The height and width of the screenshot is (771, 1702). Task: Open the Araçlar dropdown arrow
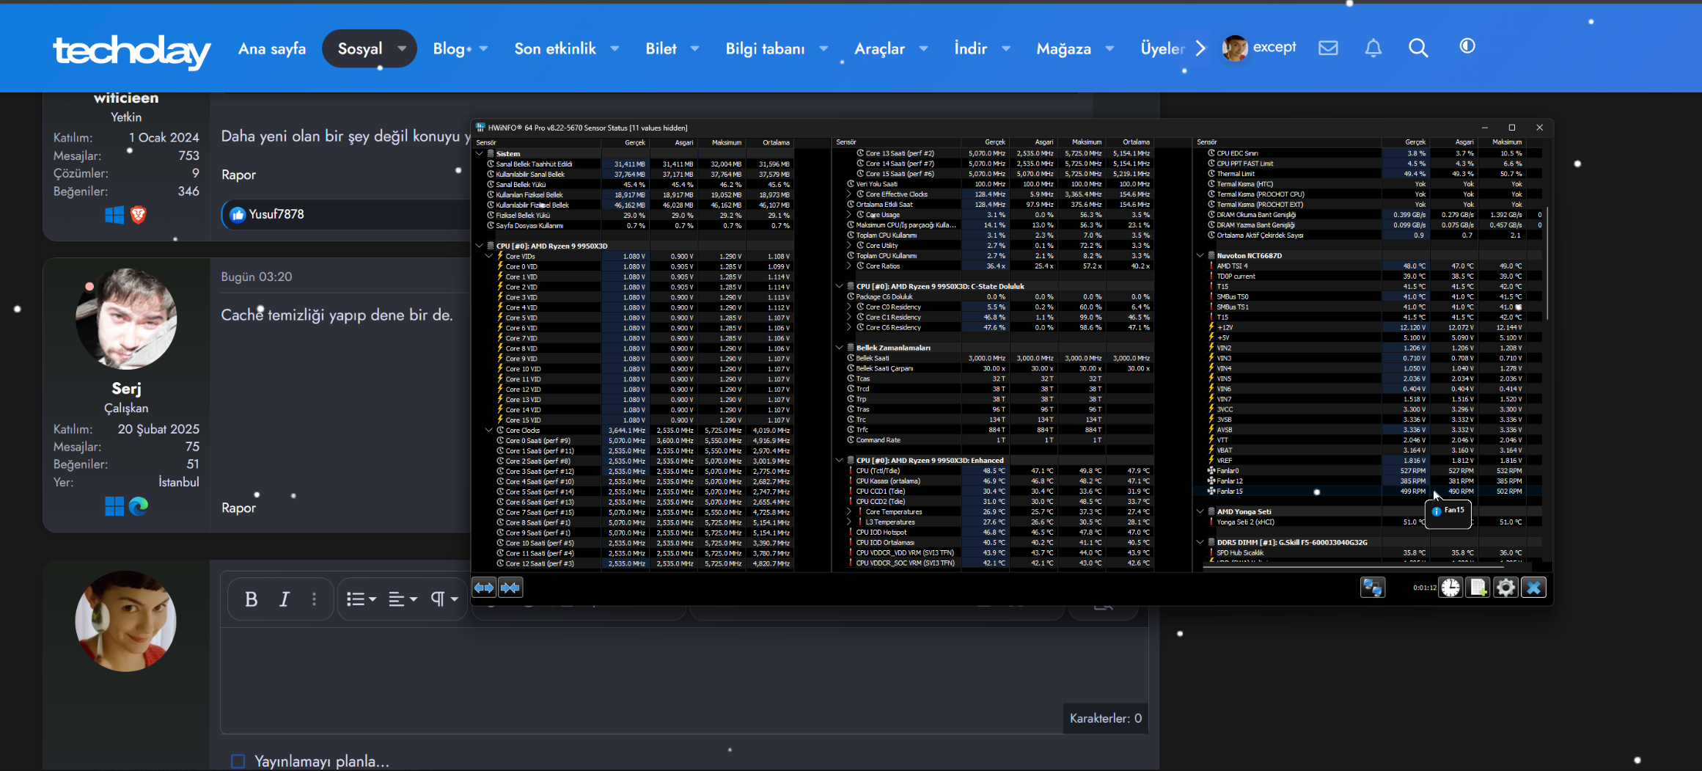923,49
